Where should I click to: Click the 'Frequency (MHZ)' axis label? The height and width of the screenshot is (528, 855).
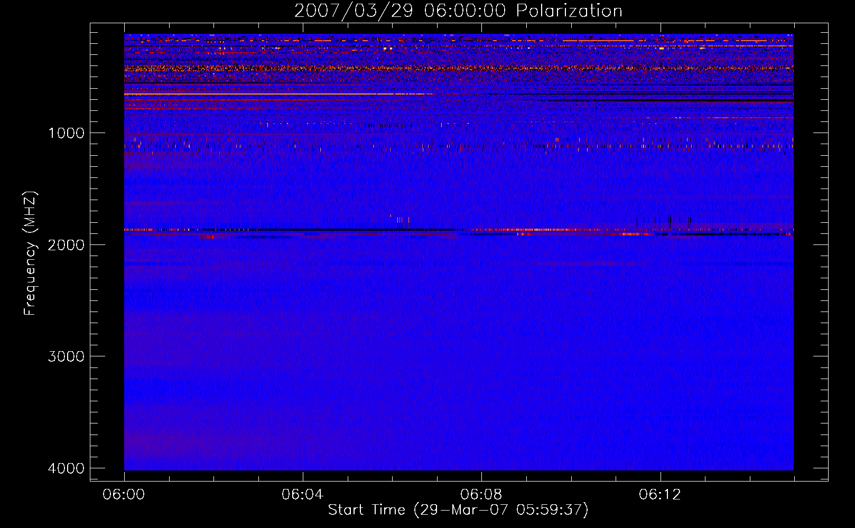pos(30,253)
